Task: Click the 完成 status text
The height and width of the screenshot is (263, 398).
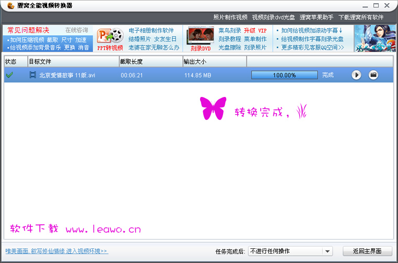Action: [328, 75]
